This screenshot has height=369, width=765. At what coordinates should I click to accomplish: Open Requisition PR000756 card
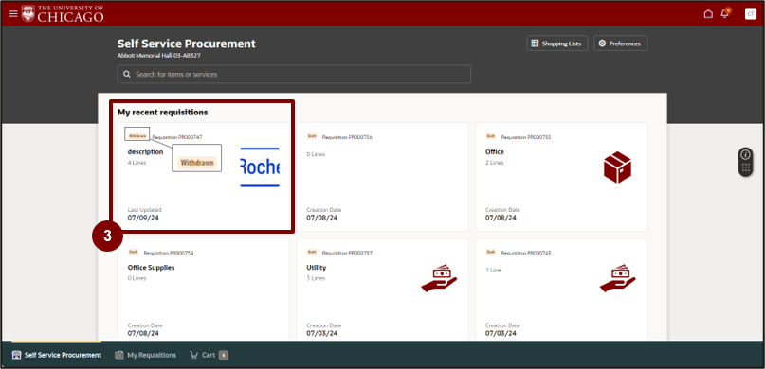tap(382, 177)
